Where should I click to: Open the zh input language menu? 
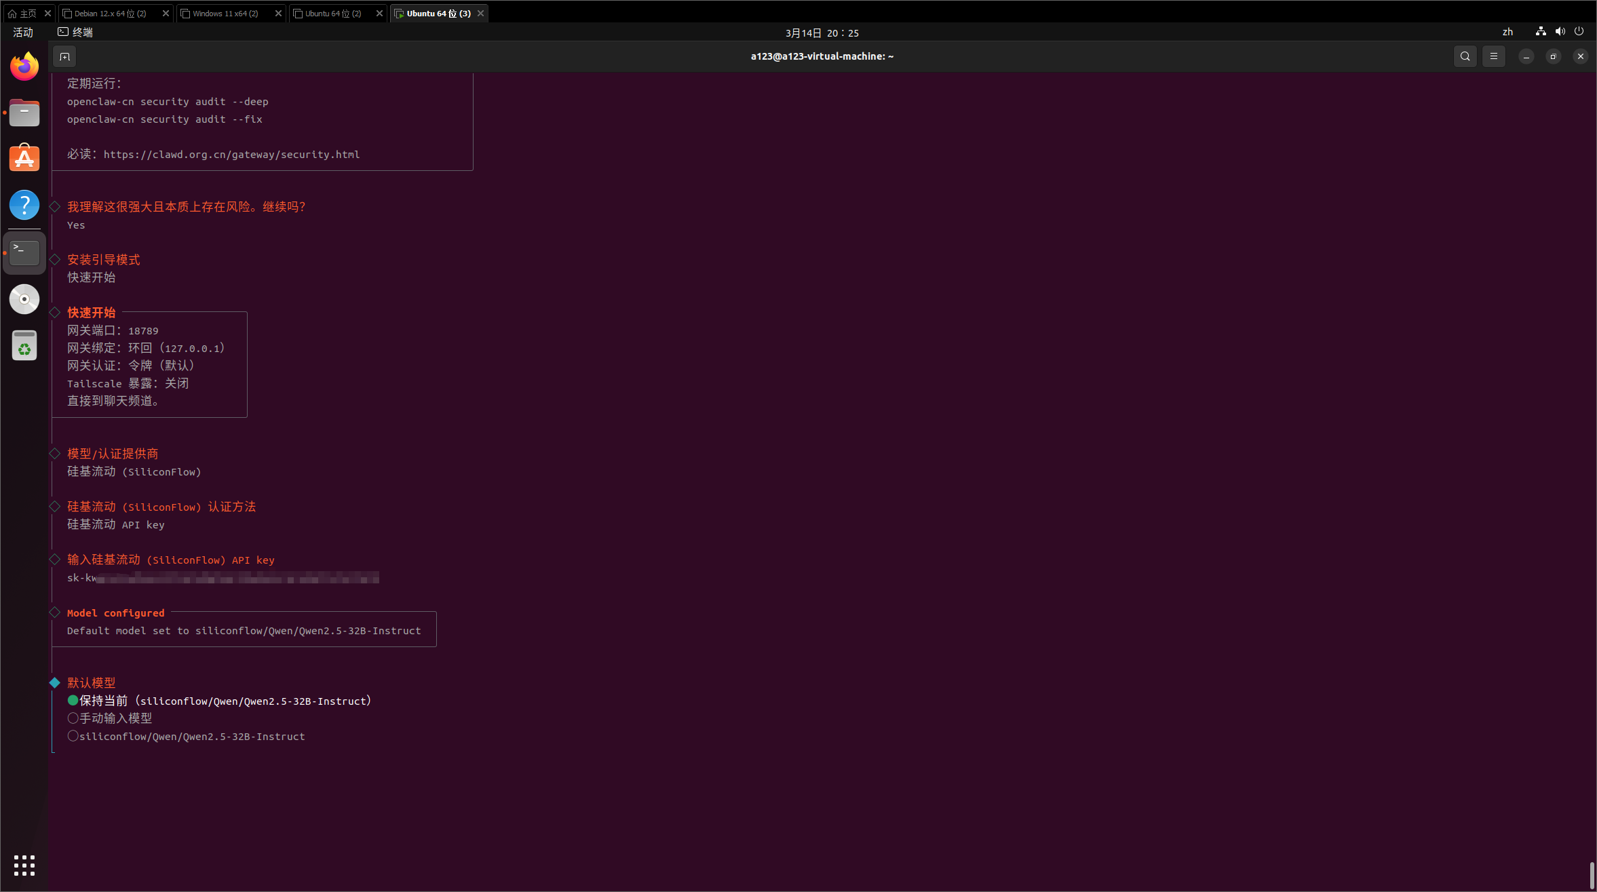(1507, 32)
